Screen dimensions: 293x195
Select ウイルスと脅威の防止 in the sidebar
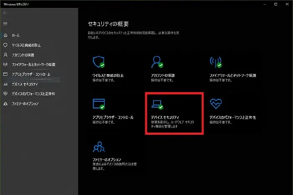click(x=26, y=45)
